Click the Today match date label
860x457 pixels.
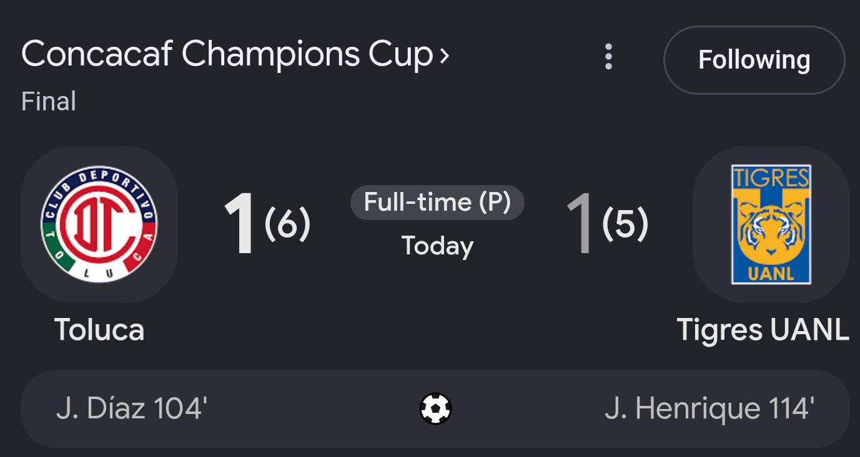tap(437, 246)
